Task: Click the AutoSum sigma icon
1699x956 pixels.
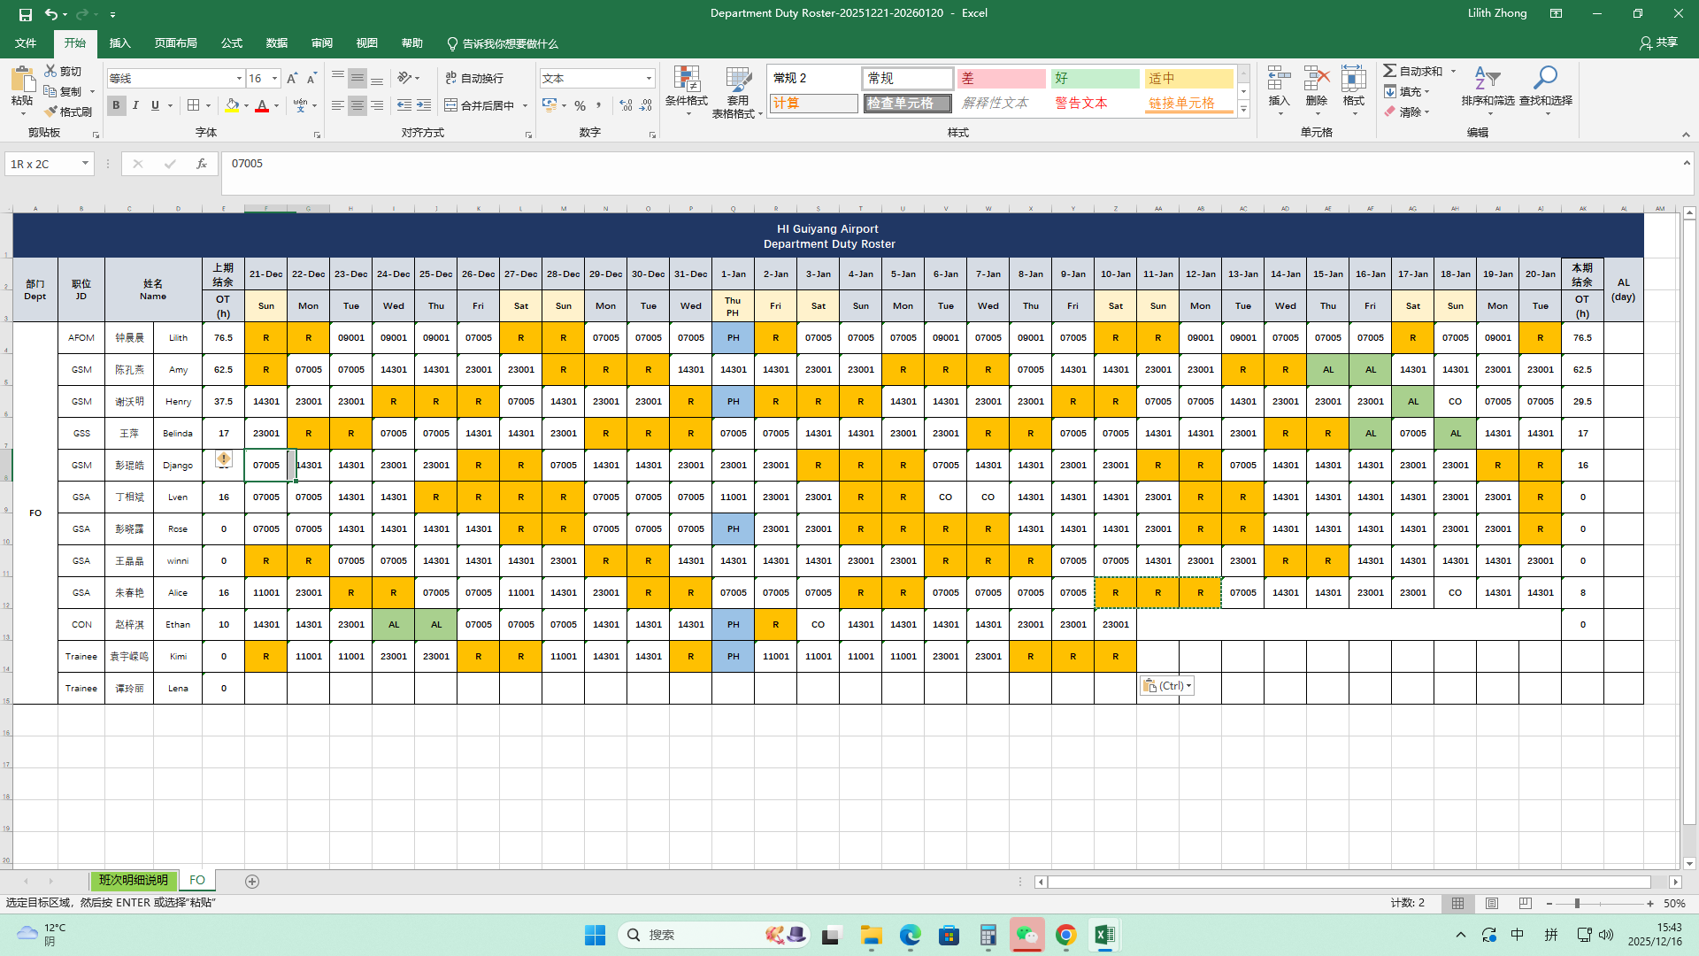Action: tap(1390, 71)
